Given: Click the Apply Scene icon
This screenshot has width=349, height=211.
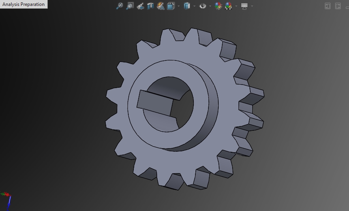Looking at the screenshot, I should [228, 6].
